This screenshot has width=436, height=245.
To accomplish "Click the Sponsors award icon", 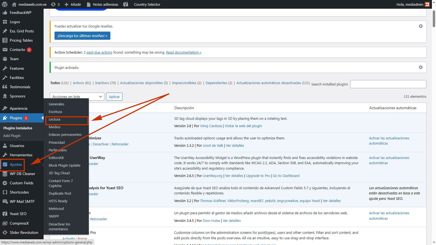I will point(5,96).
